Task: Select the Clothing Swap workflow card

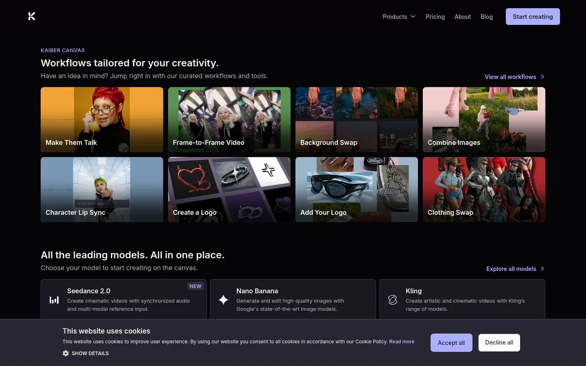Action: 484,189
